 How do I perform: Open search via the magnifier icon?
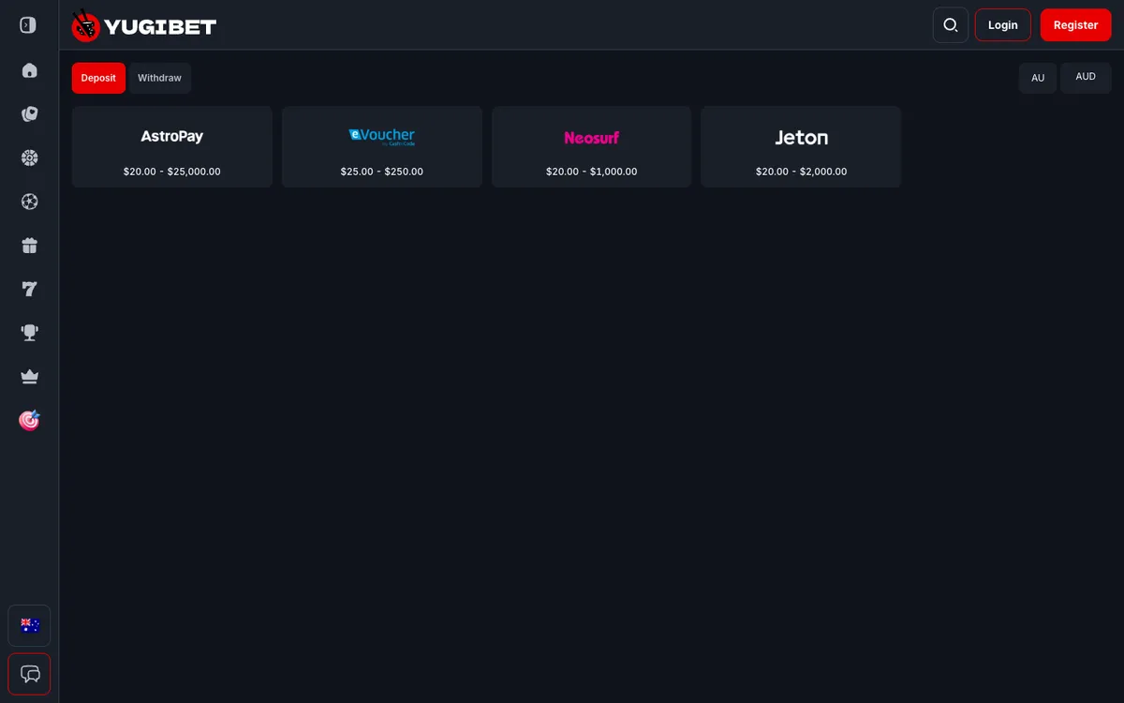point(951,25)
